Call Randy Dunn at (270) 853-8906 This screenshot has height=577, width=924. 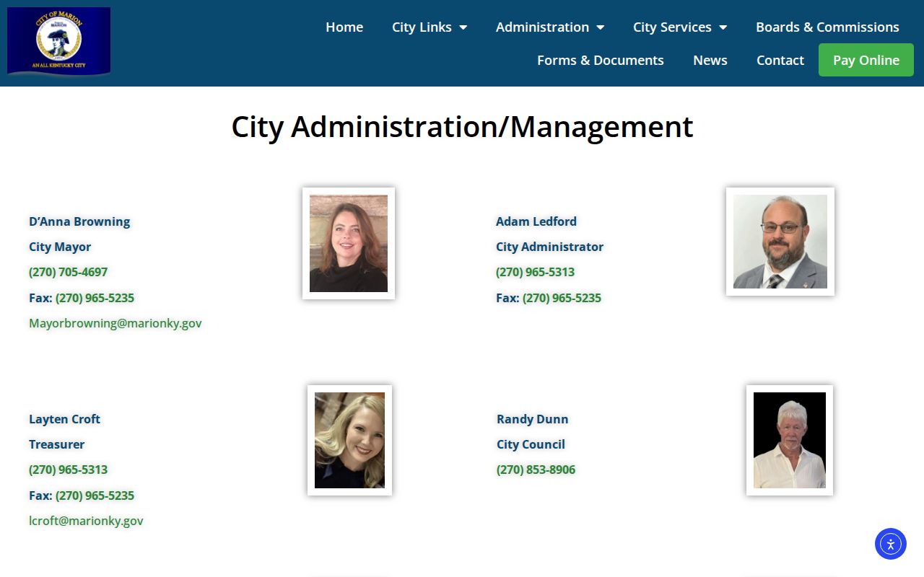click(x=536, y=470)
